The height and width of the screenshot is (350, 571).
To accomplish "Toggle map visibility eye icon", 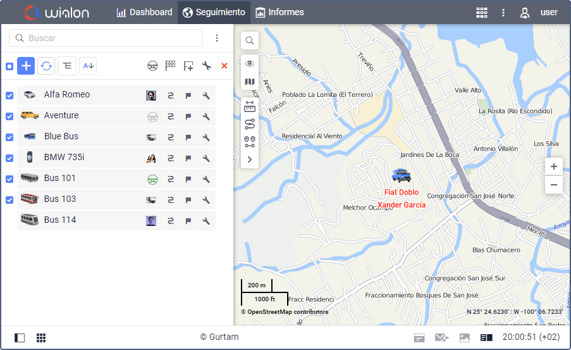I will coord(250,63).
